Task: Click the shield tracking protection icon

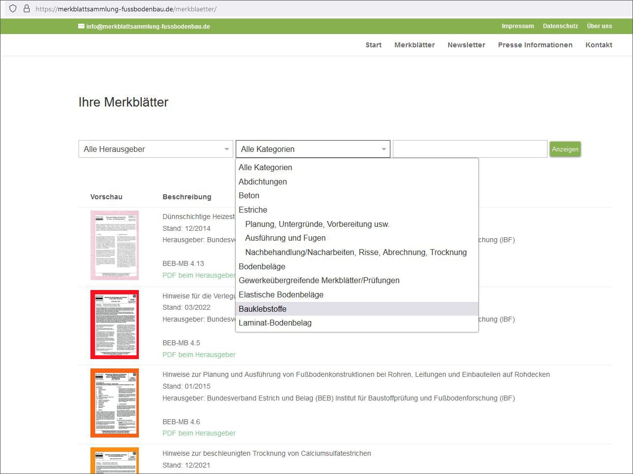Action: click(13, 9)
